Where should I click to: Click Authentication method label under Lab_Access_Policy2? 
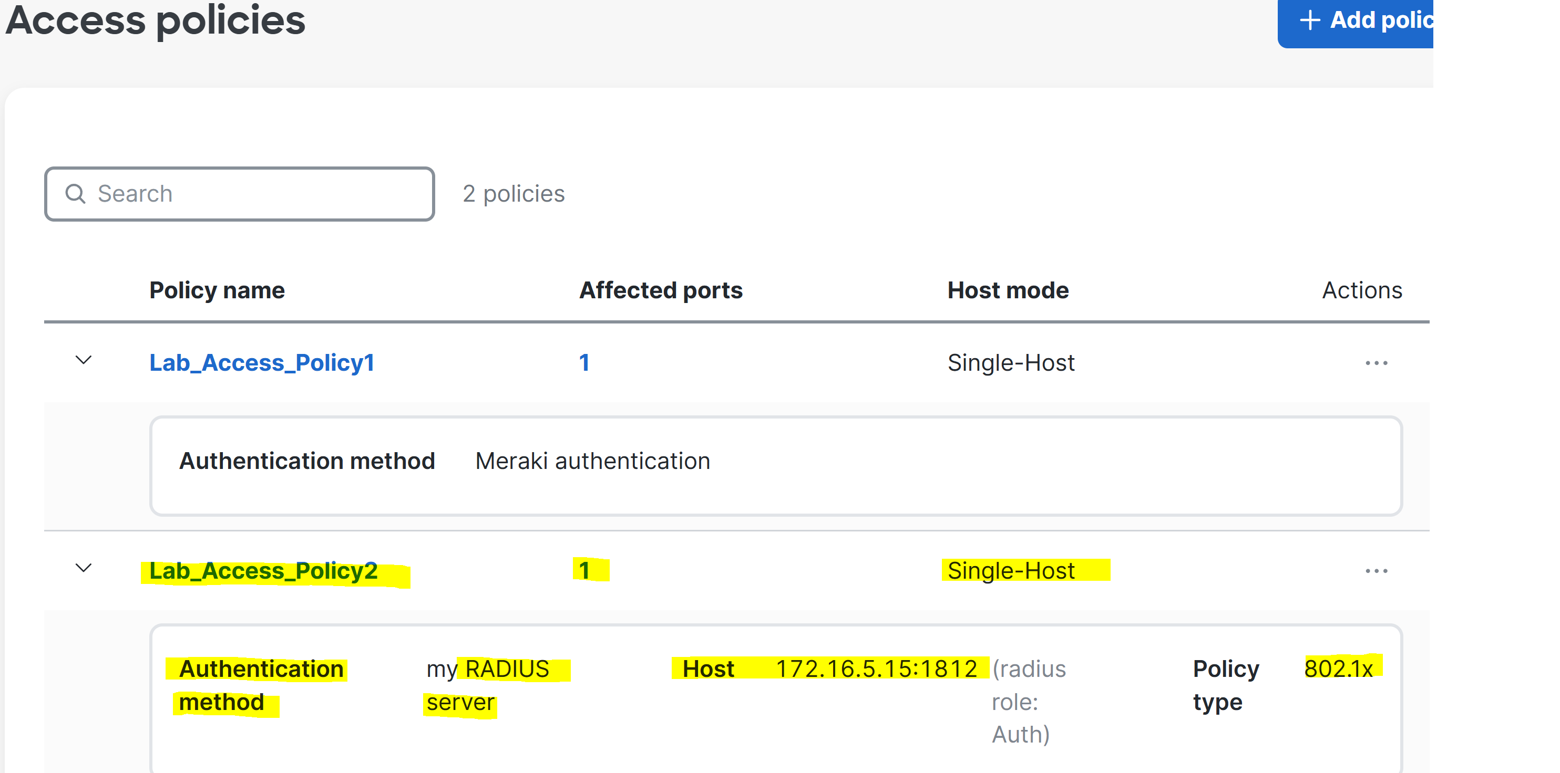pyautogui.click(x=261, y=686)
